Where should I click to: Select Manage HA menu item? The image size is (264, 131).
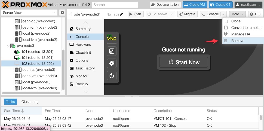[x=243, y=34]
